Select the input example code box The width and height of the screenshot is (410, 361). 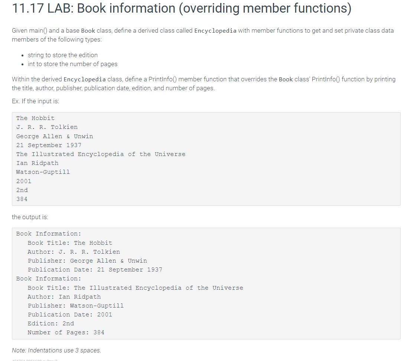coord(204,159)
